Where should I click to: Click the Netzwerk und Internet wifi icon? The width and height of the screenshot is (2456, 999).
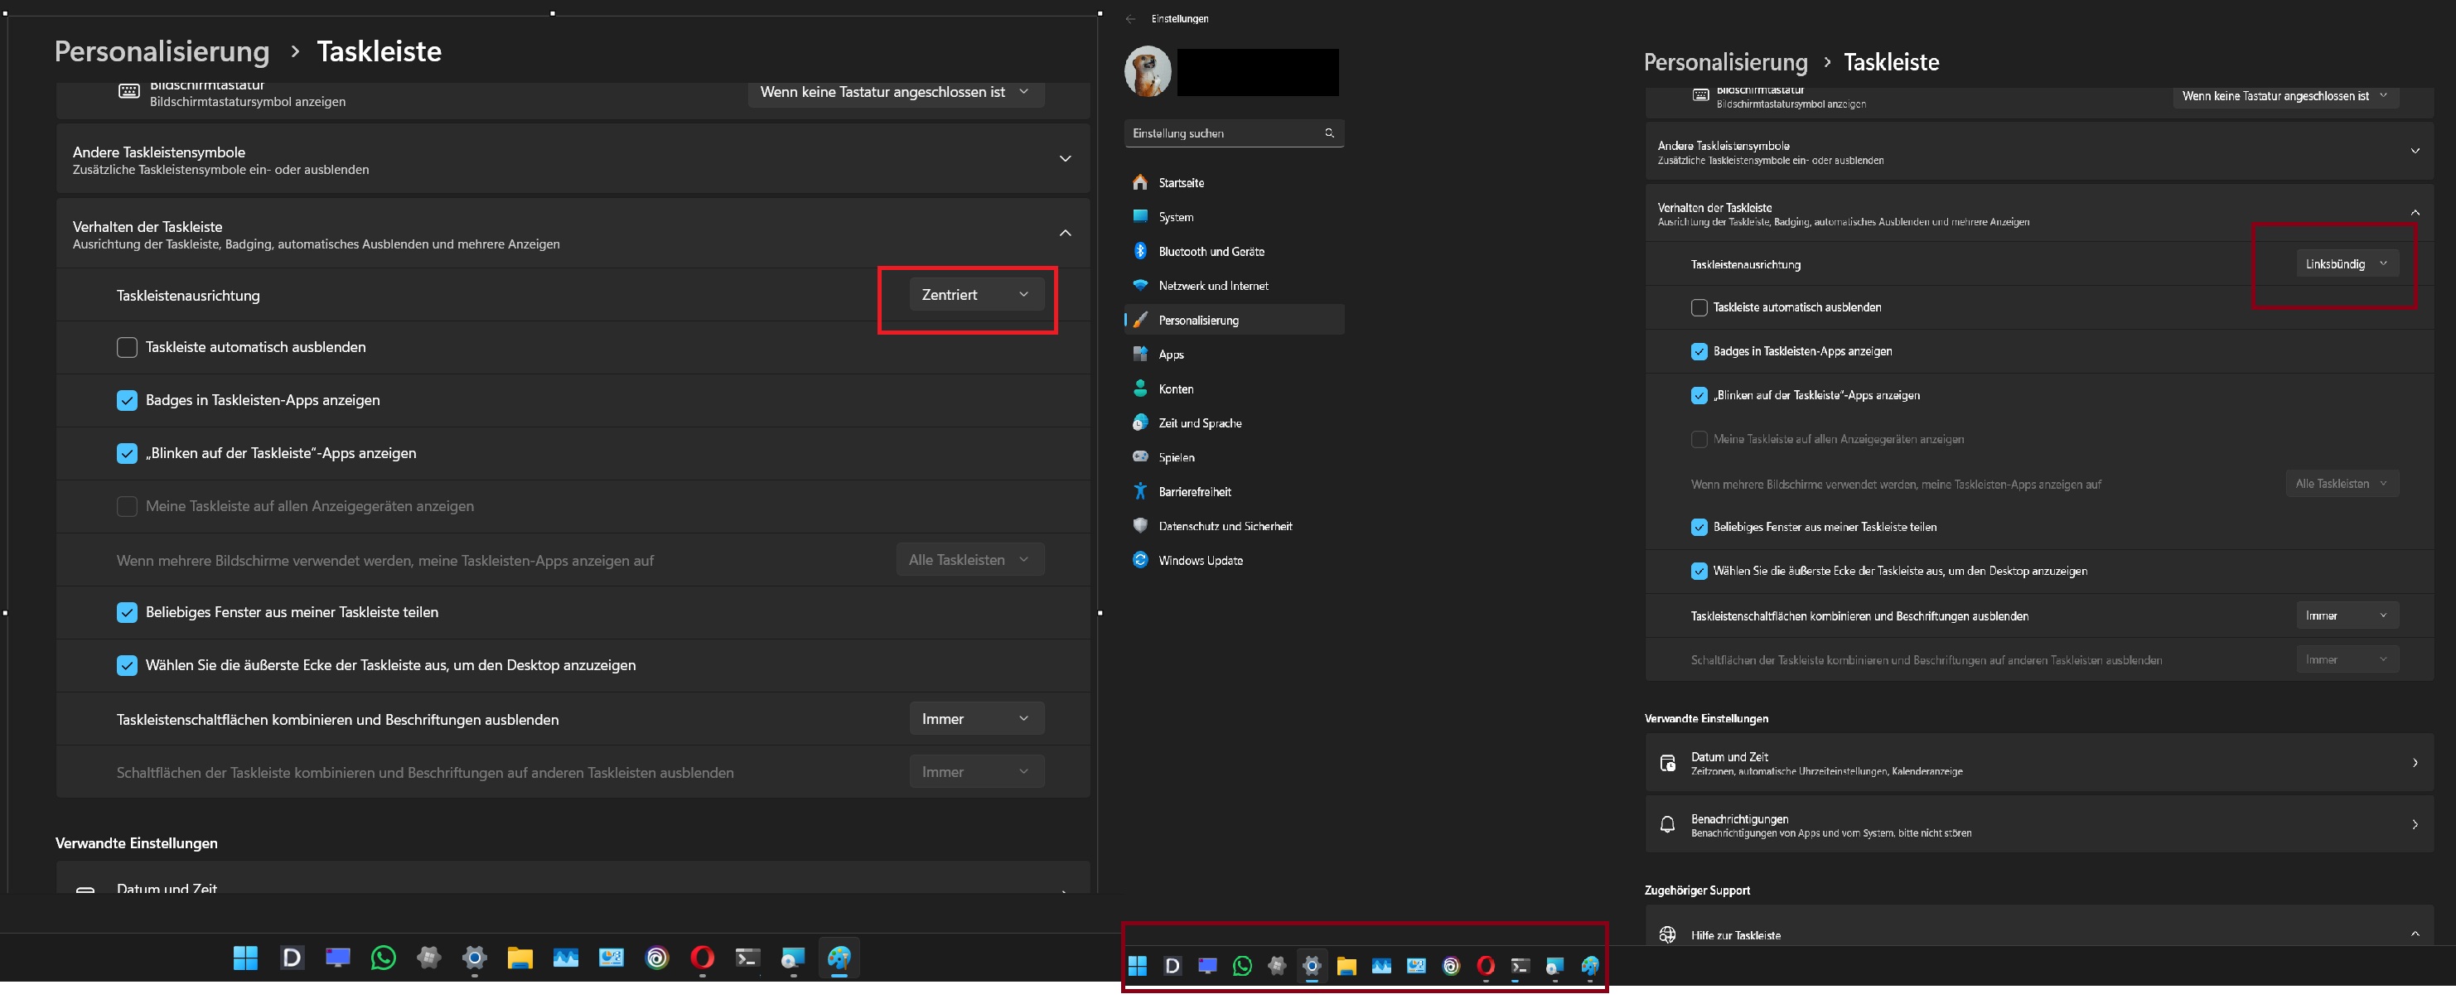pyautogui.click(x=1139, y=286)
